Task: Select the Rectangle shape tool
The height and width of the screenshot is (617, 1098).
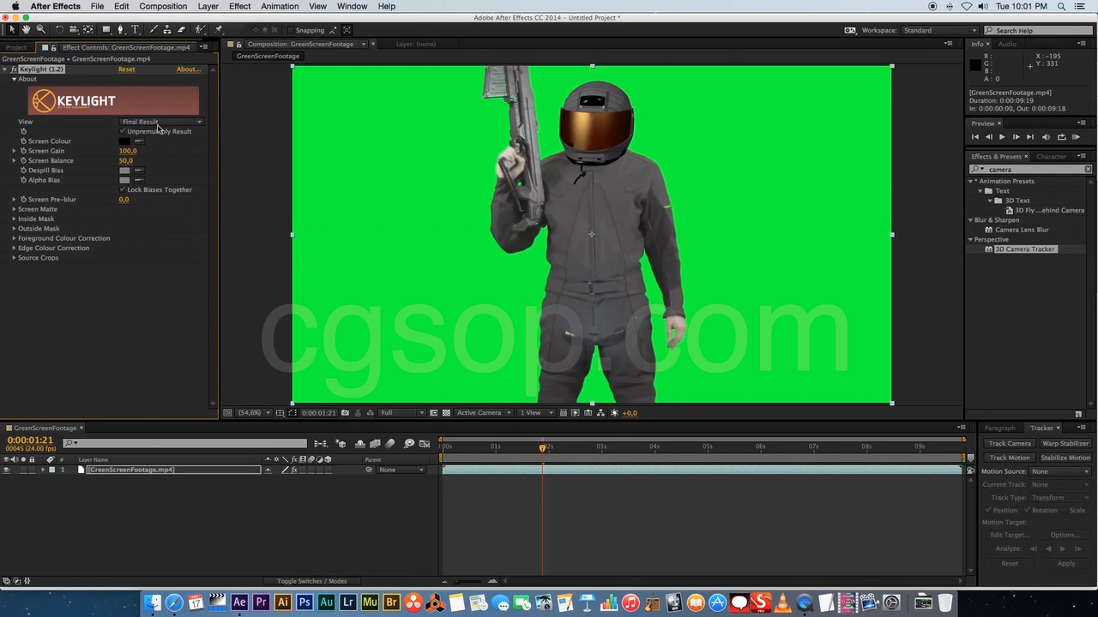Action: click(x=106, y=30)
